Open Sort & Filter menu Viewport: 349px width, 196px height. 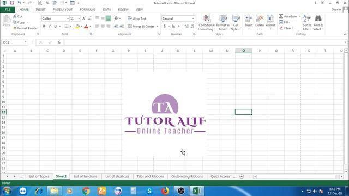point(307,23)
